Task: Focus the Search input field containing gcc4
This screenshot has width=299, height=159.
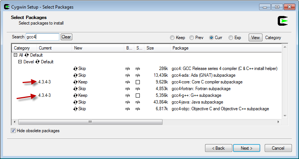Action: click(x=43, y=37)
